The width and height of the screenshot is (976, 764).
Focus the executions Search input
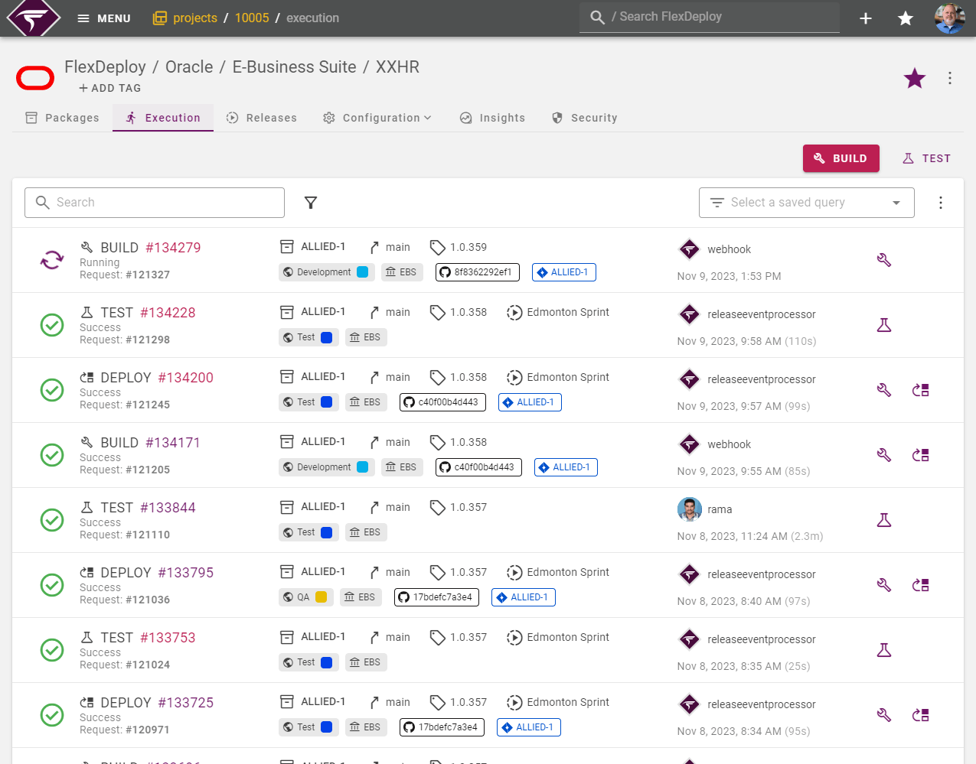[x=155, y=203]
